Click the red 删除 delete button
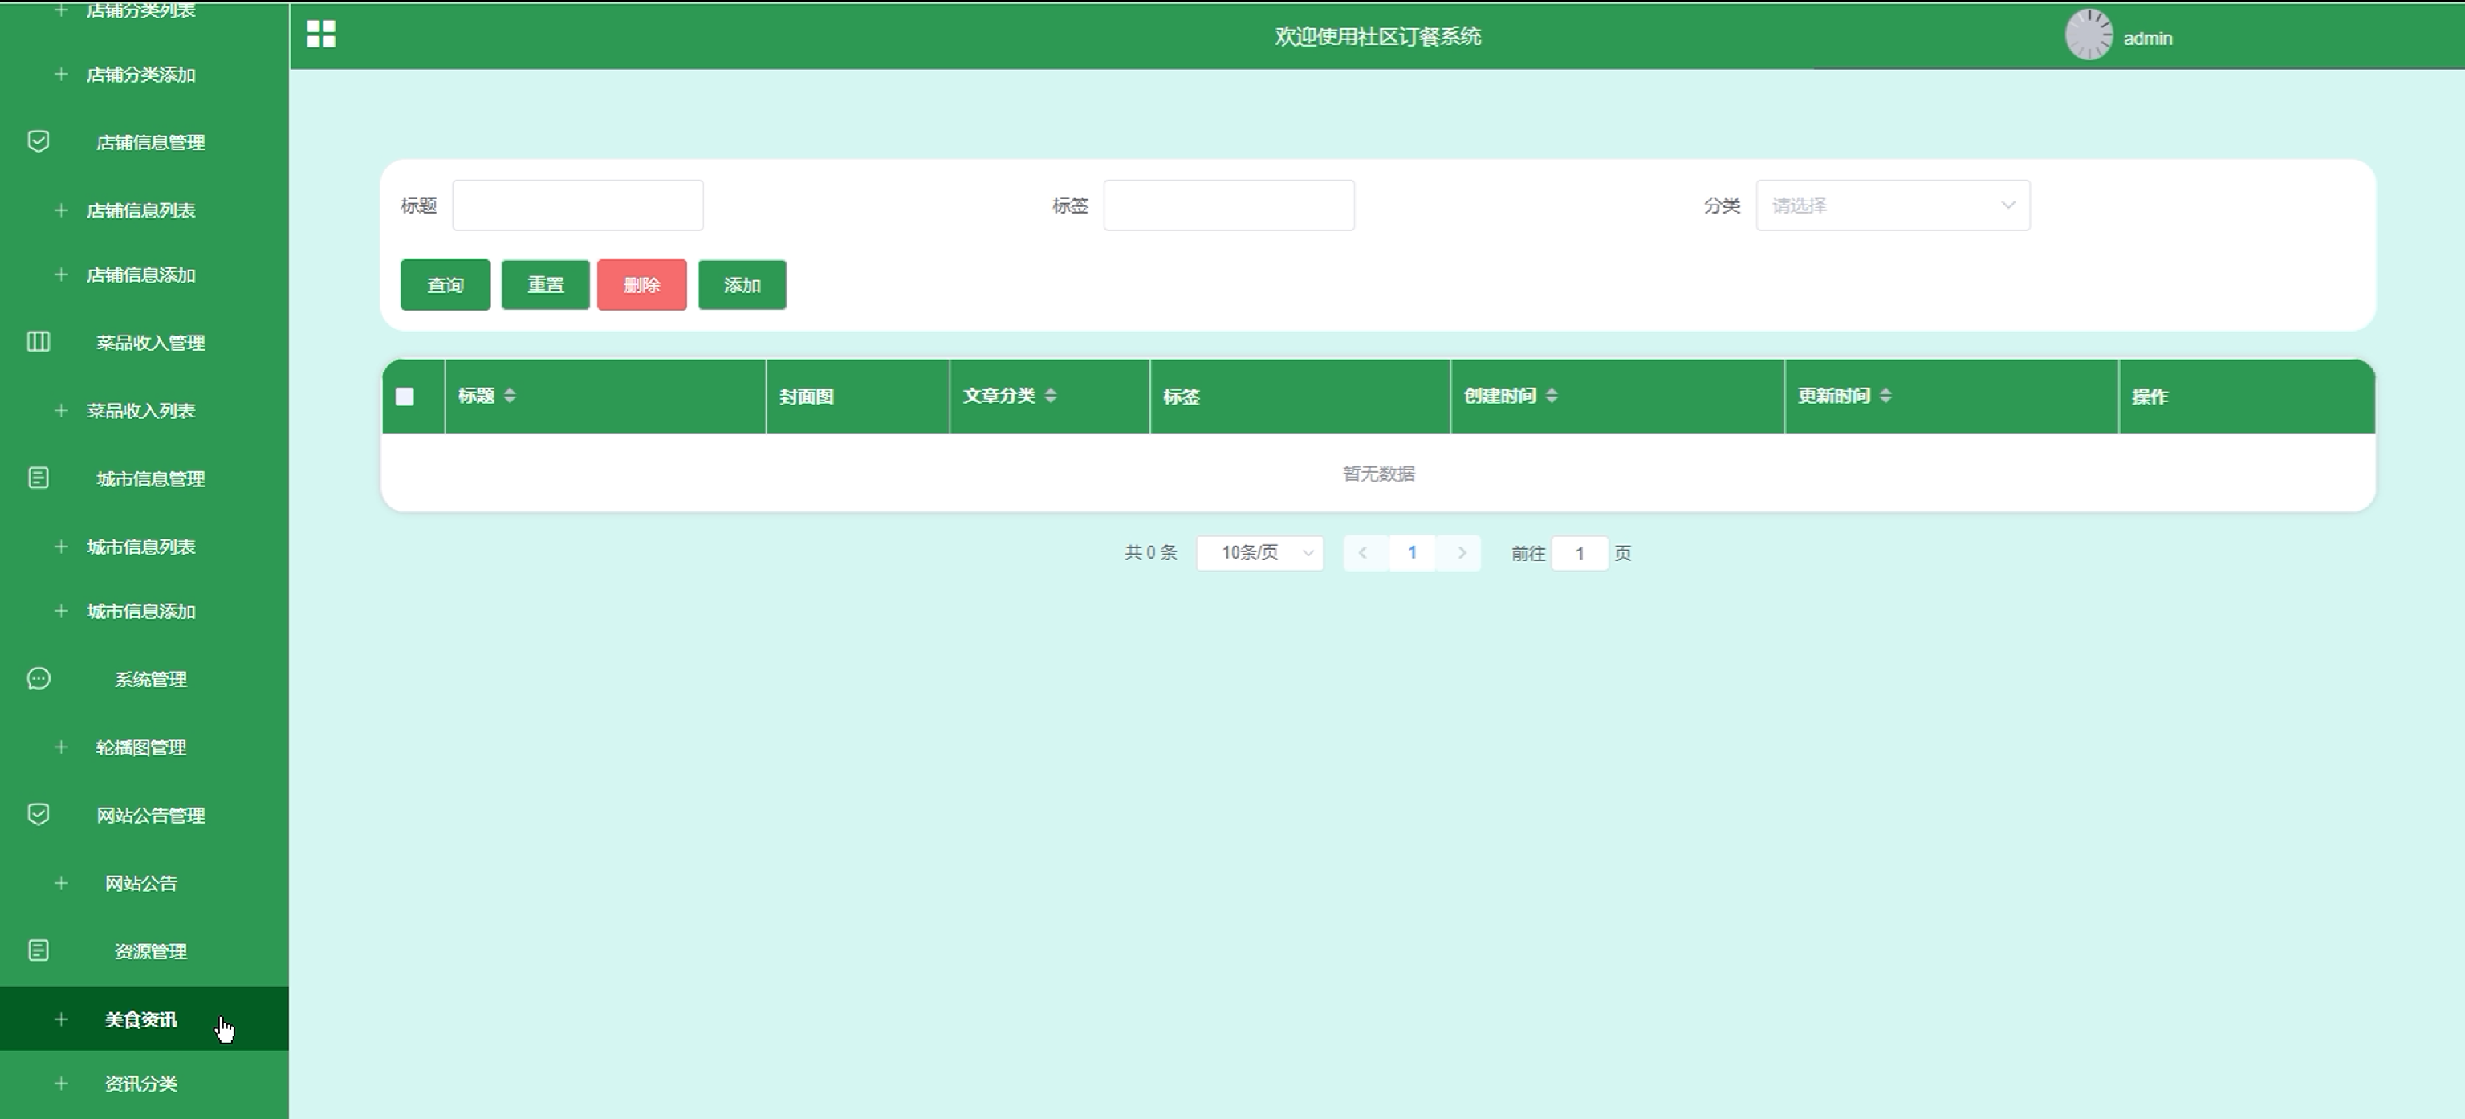The height and width of the screenshot is (1119, 2465). tap(642, 284)
